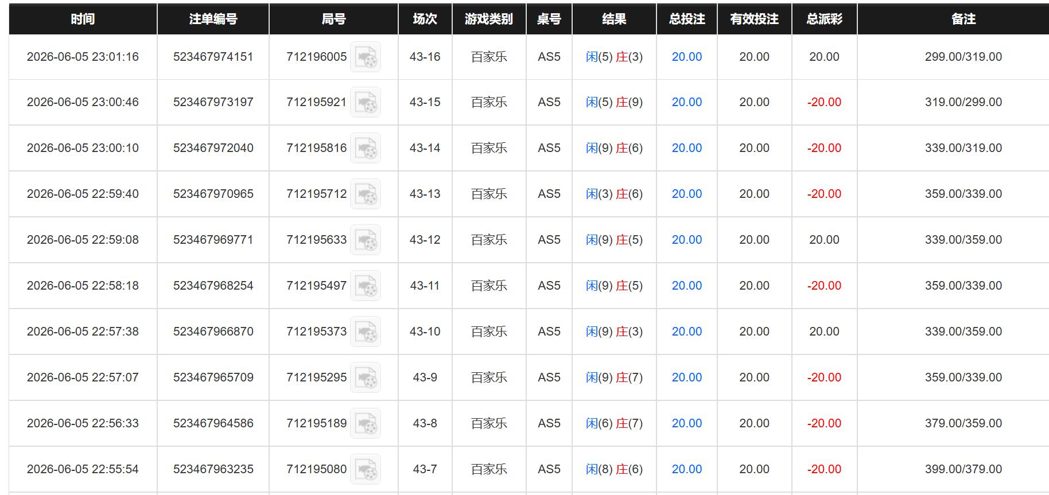Open video replay for round 712195295
This screenshot has height=495, width=1049.
[366, 378]
